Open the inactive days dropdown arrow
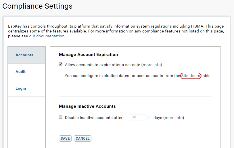234x148 pixels. click(148, 117)
